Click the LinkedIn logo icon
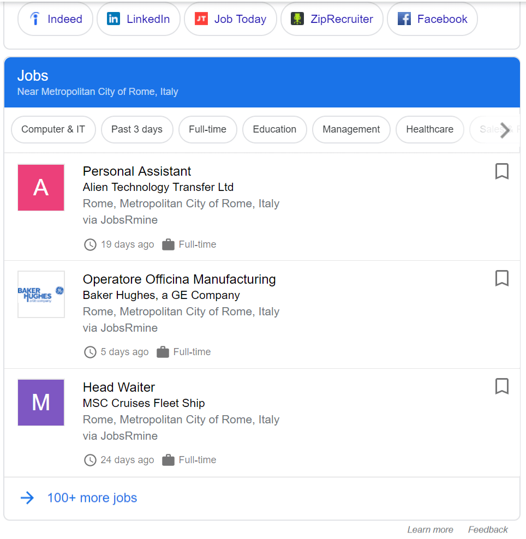The width and height of the screenshot is (526, 539). click(113, 19)
